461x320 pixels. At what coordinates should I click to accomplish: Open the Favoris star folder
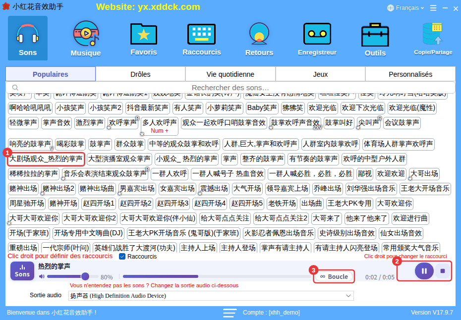point(143,38)
